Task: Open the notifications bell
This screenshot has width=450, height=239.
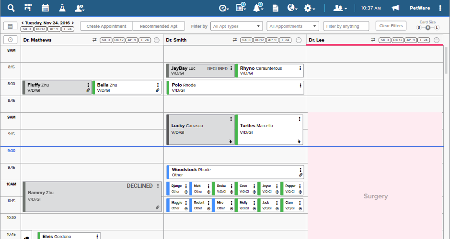Action: coord(257,8)
